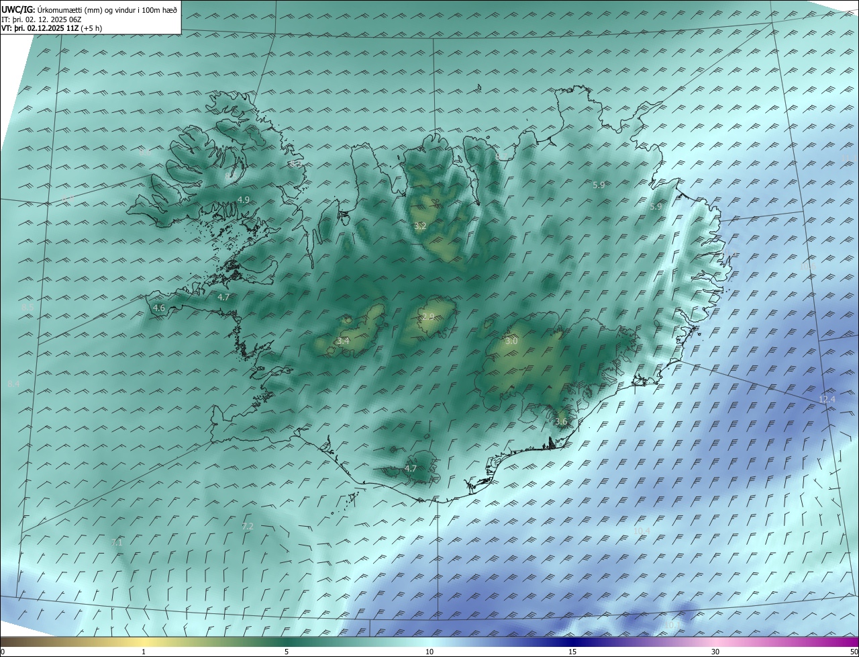Click the '0' label on the color scale
This screenshot has height=657, width=859.
(3, 652)
